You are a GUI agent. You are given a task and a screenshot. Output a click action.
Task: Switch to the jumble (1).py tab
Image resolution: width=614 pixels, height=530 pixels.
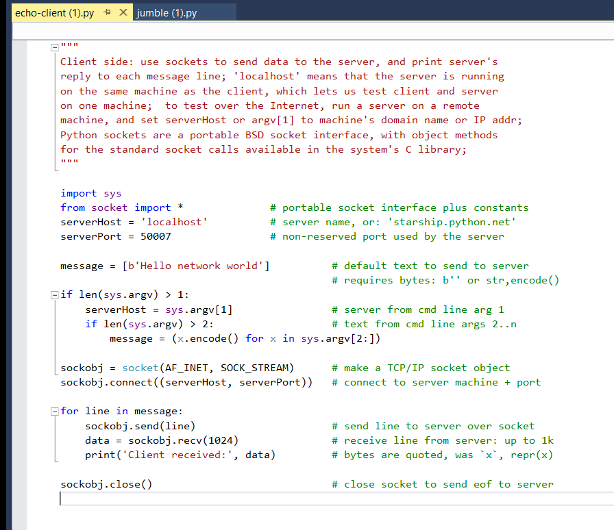point(167,12)
